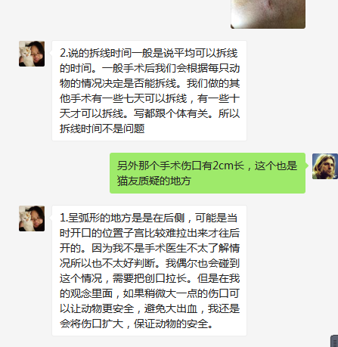
Task: Click the line 的观念里面,如果稍微大一点的伤口可
Action: click(150, 293)
